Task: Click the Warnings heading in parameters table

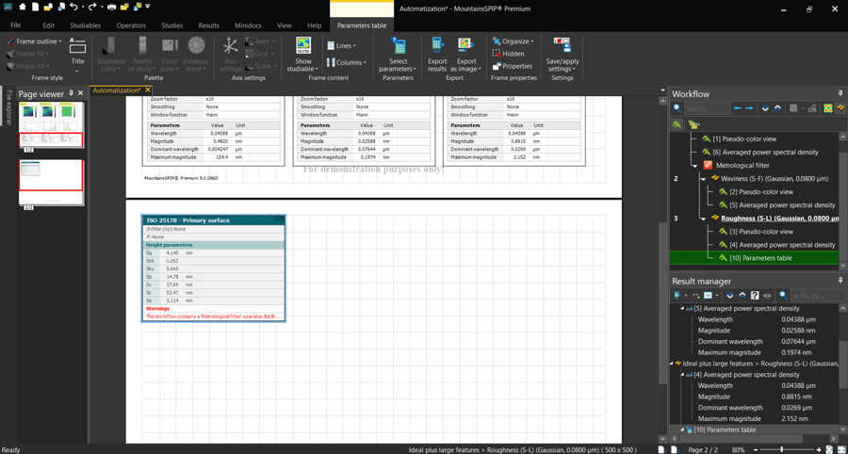Action: pyautogui.click(x=158, y=308)
